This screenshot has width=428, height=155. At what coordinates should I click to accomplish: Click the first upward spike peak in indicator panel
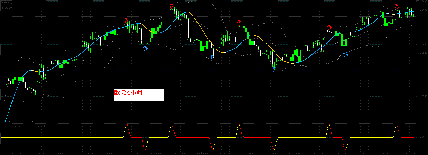[x=127, y=125]
